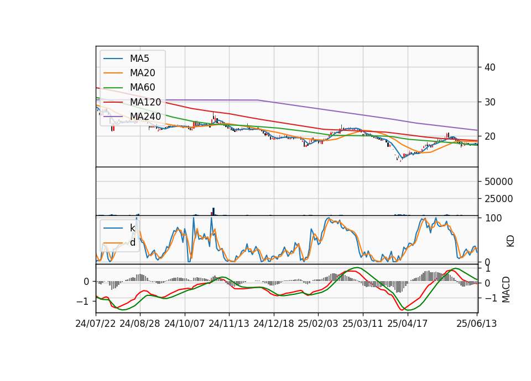Click the MACD axis title

(506, 289)
